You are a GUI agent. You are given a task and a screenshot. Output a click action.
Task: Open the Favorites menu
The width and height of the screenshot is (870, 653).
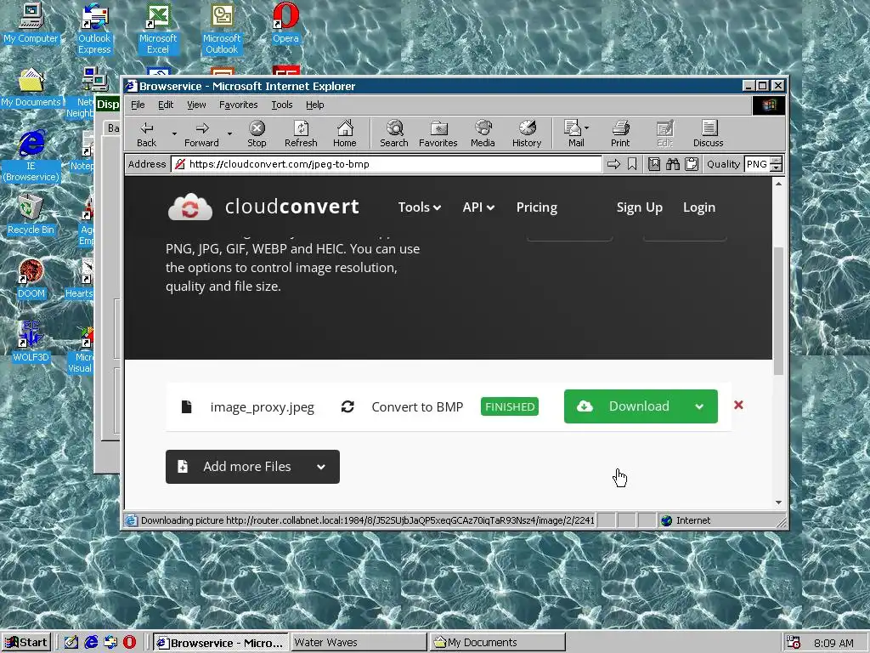click(x=238, y=105)
